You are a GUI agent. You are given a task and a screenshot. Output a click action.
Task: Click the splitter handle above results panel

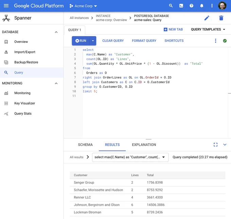tap(148, 139)
